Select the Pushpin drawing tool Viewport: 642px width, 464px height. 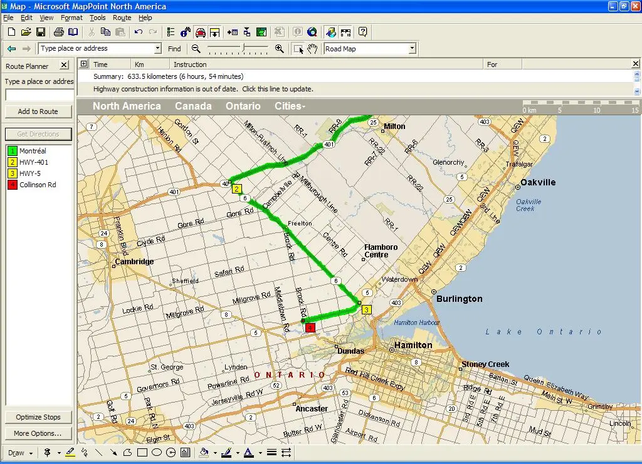48,453
